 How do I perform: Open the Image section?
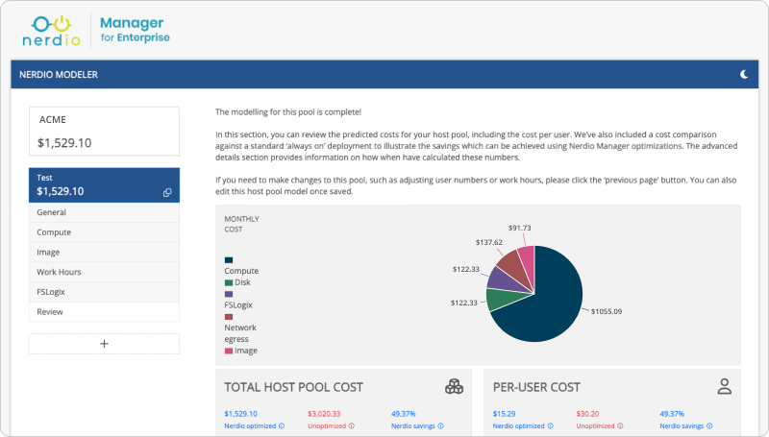(104, 252)
